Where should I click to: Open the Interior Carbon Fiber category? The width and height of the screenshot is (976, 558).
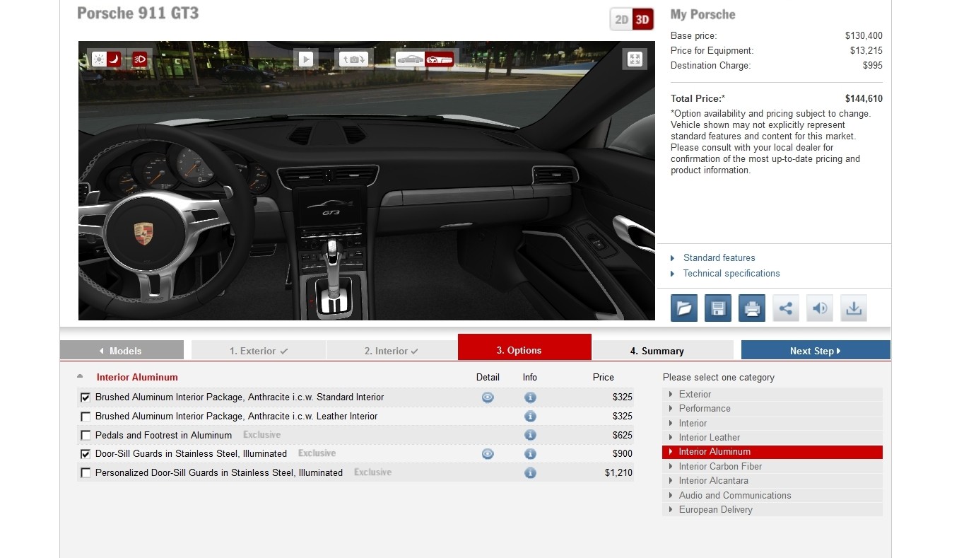pyautogui.click(x=772, y=467)
